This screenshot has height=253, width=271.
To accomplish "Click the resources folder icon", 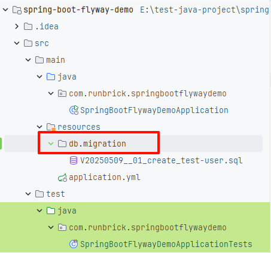I will click(x=51, y=127).
